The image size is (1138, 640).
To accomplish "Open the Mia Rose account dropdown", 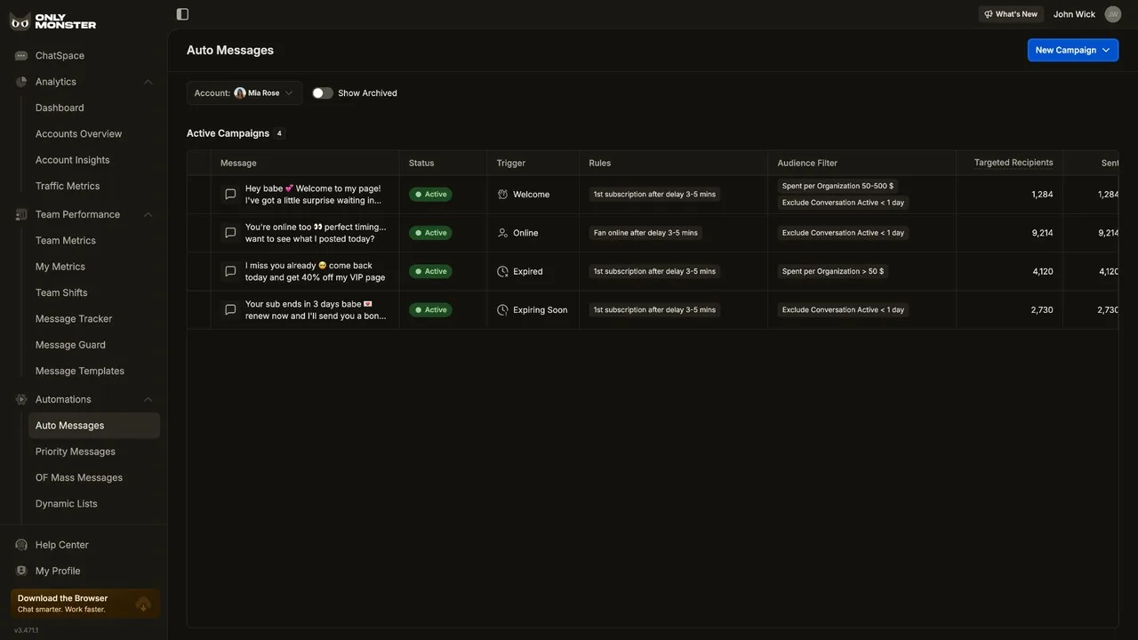I will click(x=244, y=93).
